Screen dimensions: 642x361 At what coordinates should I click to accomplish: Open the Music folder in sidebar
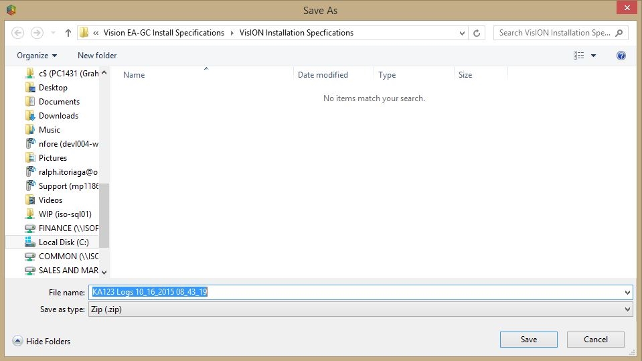[49, 130]
